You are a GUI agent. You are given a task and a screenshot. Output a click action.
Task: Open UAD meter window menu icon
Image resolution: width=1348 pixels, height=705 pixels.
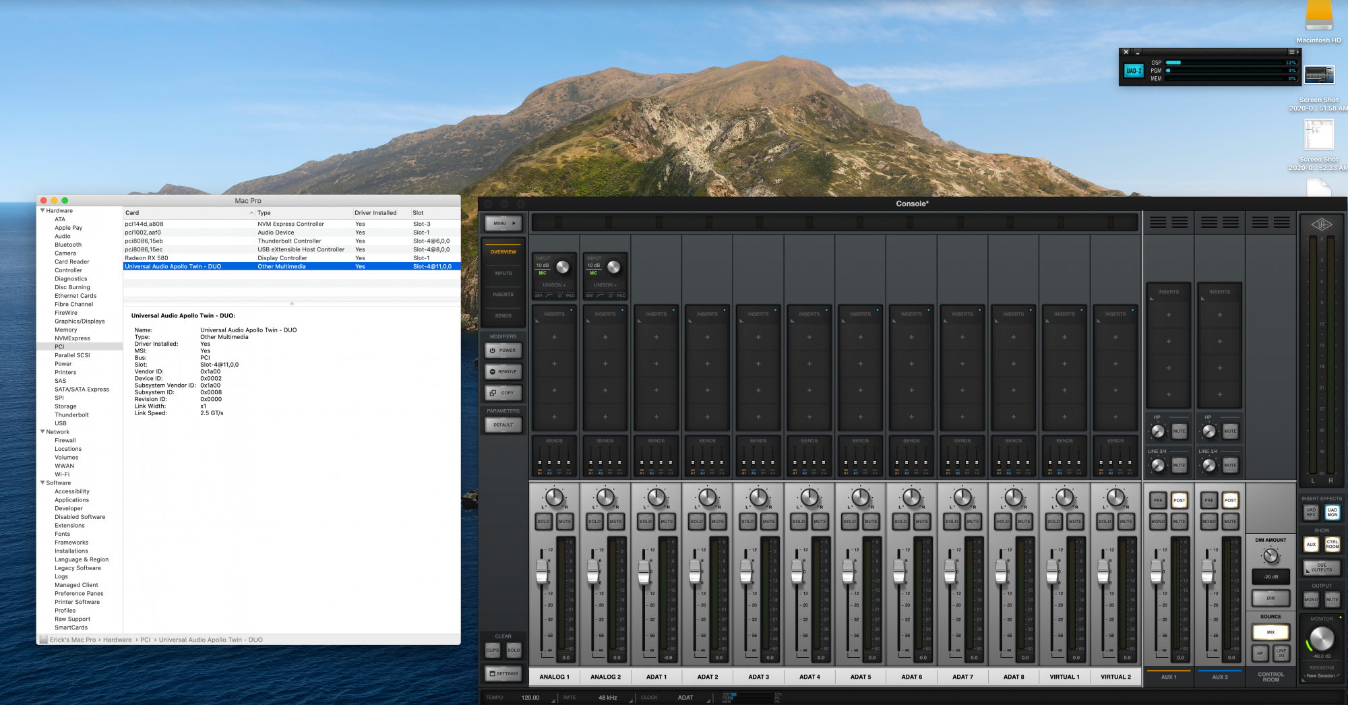(x=1293, y=52)
